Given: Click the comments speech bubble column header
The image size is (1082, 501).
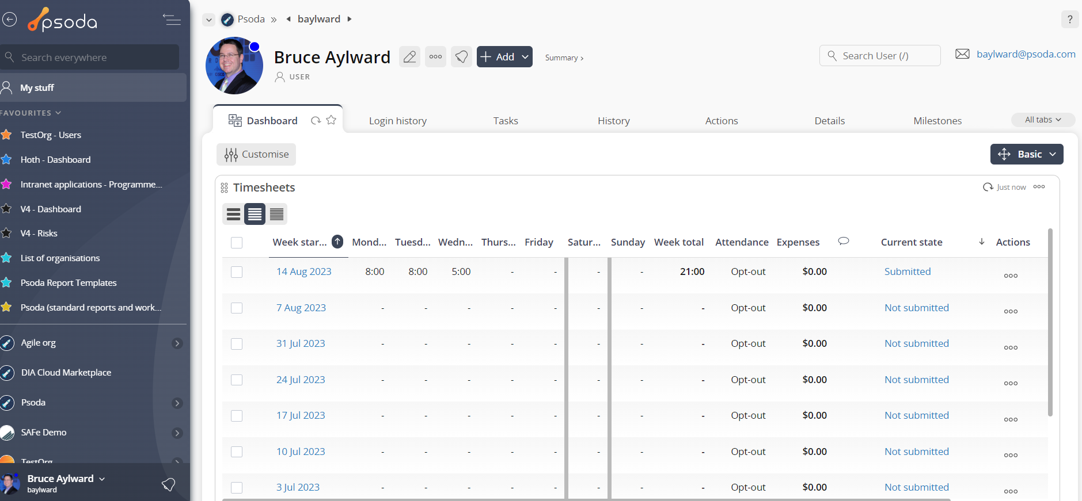Looking at the screenshot, I should pos(844,241).
